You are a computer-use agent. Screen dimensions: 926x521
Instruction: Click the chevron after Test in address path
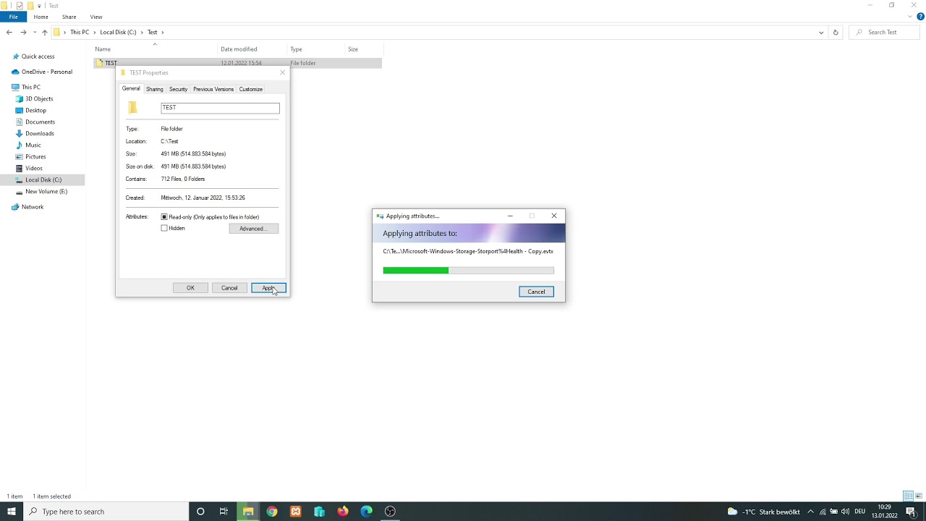click(x=163, y=32)
